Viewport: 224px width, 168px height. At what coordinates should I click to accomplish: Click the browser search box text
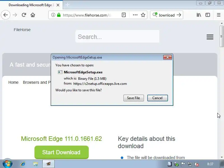point(167,15)
